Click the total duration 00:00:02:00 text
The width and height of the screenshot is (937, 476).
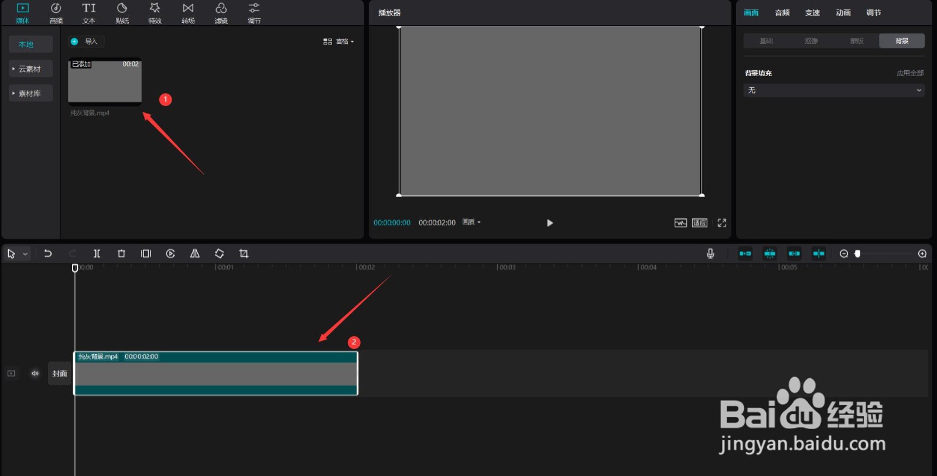point(437,223)
